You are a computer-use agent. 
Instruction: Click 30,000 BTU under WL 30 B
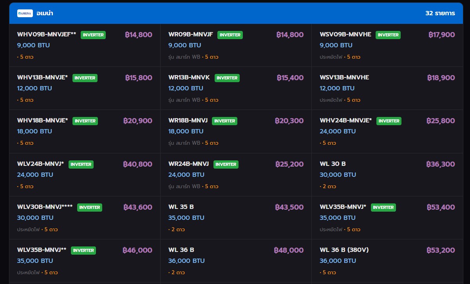click(x=338, y=175)
